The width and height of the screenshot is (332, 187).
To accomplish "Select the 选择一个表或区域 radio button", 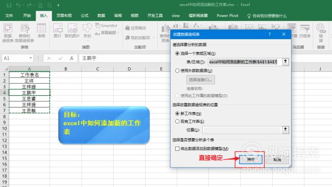I will coord(177,54).
